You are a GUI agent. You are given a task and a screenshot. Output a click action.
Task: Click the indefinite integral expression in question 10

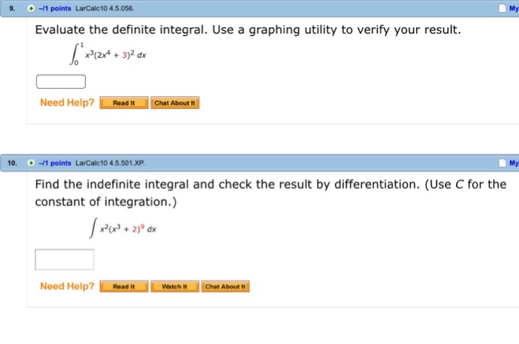pos(123,228)
